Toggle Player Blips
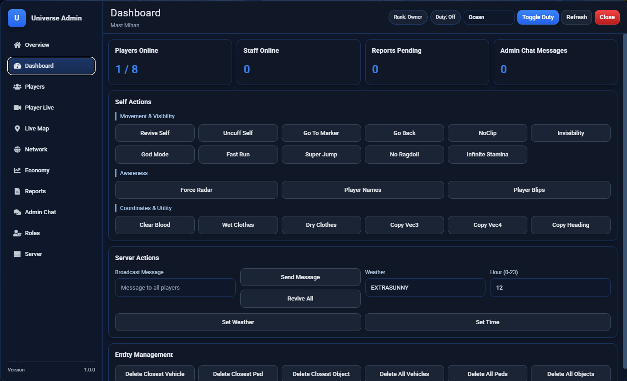627x381 pixels. click(x=529, y=190)
